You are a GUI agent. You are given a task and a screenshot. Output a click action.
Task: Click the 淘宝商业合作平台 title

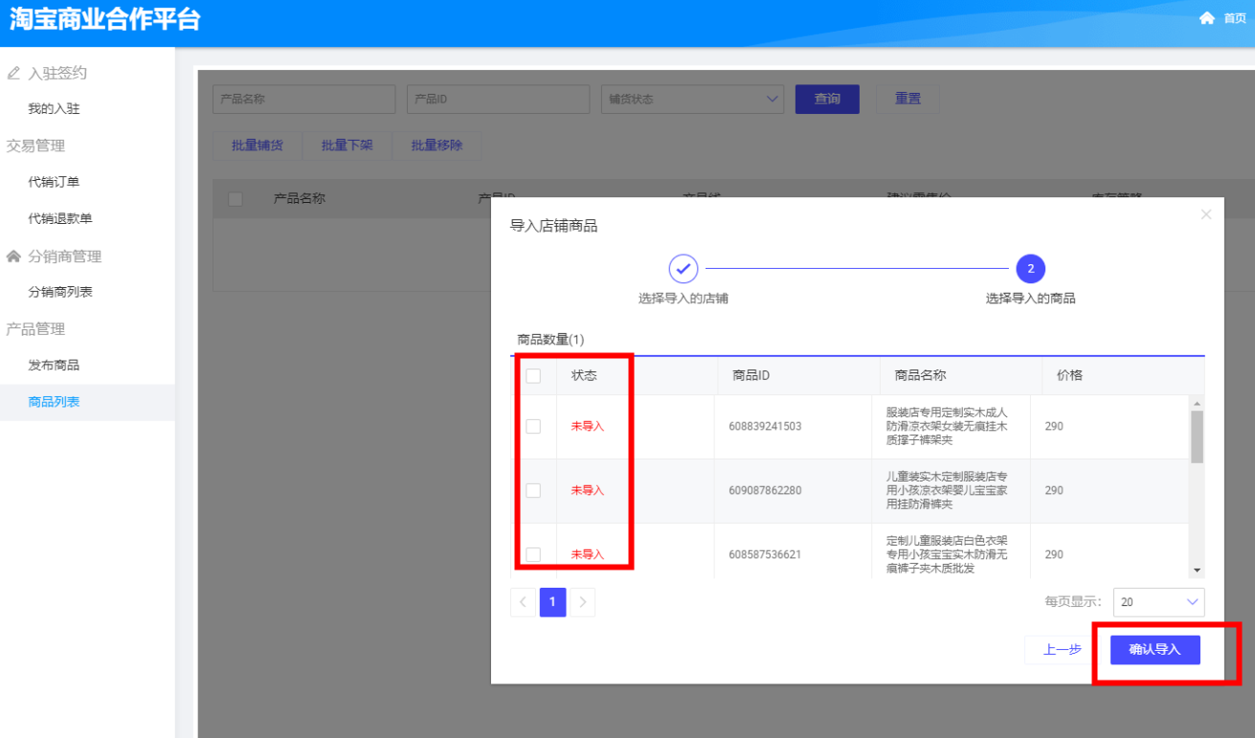coord(104,19)
